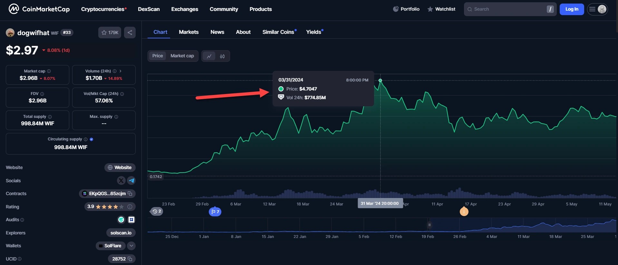Switch chart to candlestick view
The width and height of the screenshot is (618, 265).
pyautogui.click(x=222, y=56)
